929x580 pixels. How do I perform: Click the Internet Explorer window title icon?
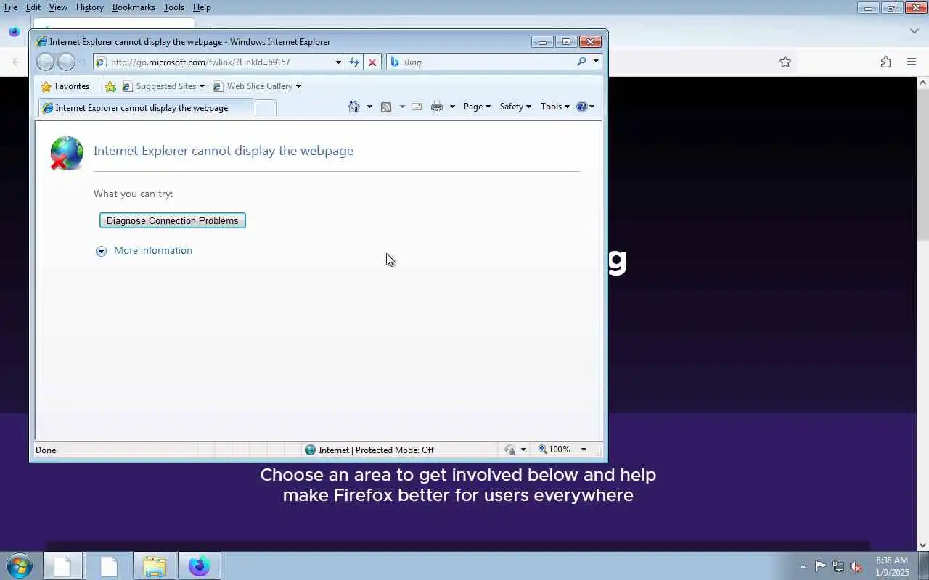click(x=42, y=42)
